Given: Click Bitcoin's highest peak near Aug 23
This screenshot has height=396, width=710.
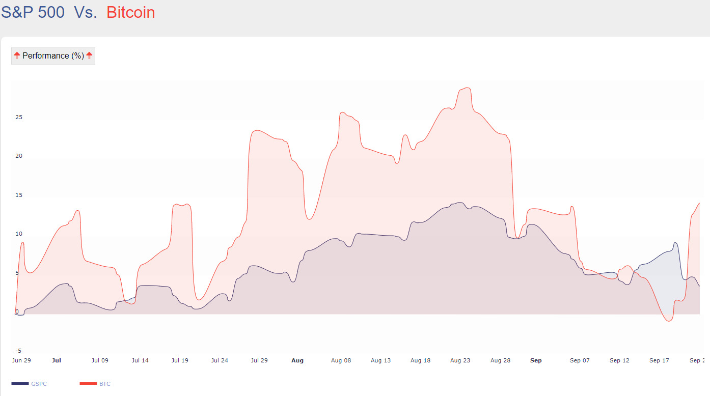Looking at the screenshot, I should 466,88.
